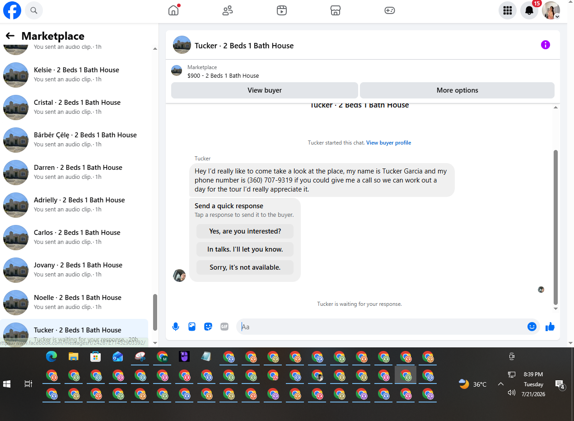Viewport: 574px width, 421px height.
Task: Click the phone number message from Tucker
Action: [322, 180]
